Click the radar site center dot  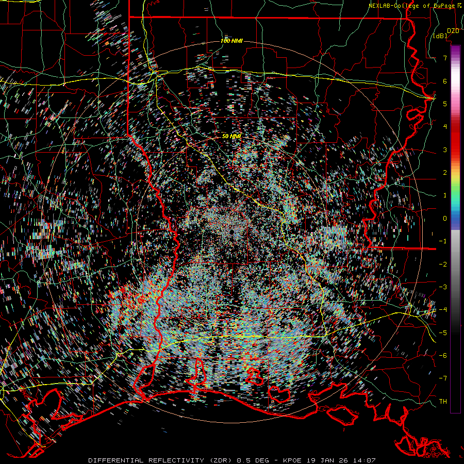[x=231, y=233]
